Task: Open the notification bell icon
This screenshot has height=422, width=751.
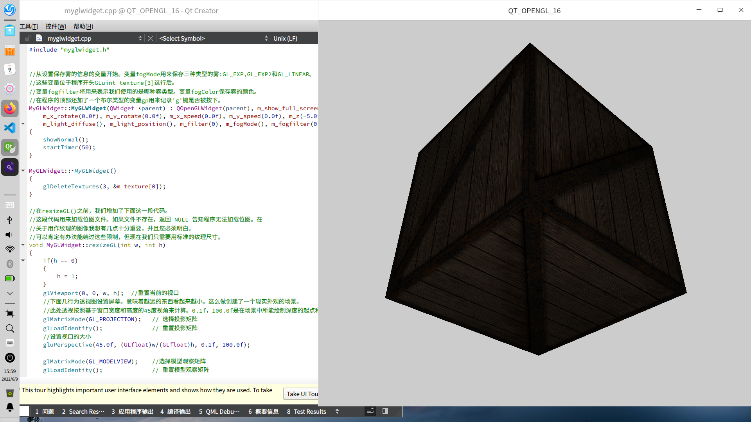Action: pos(10,408)
